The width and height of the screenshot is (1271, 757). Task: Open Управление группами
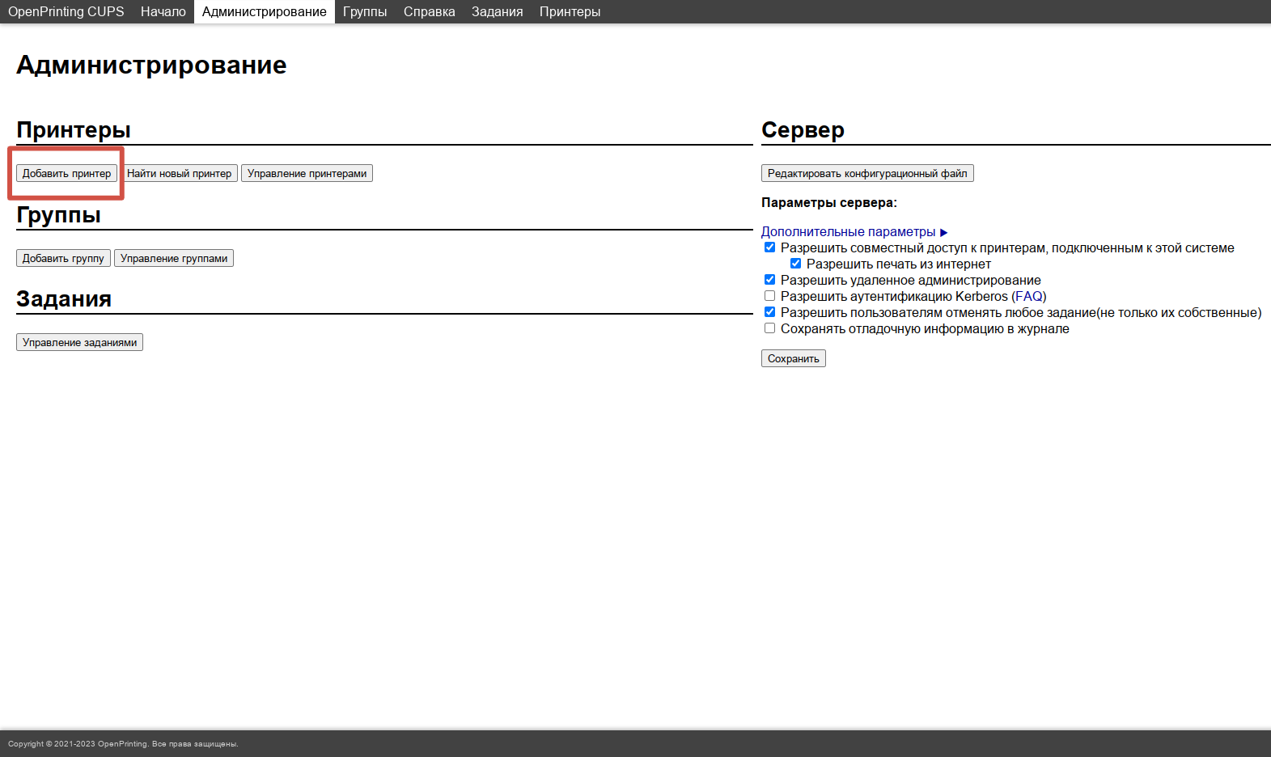pos(174,258)
